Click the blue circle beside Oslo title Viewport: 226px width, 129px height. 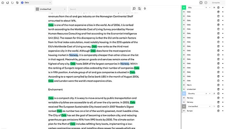click(22, 3)
